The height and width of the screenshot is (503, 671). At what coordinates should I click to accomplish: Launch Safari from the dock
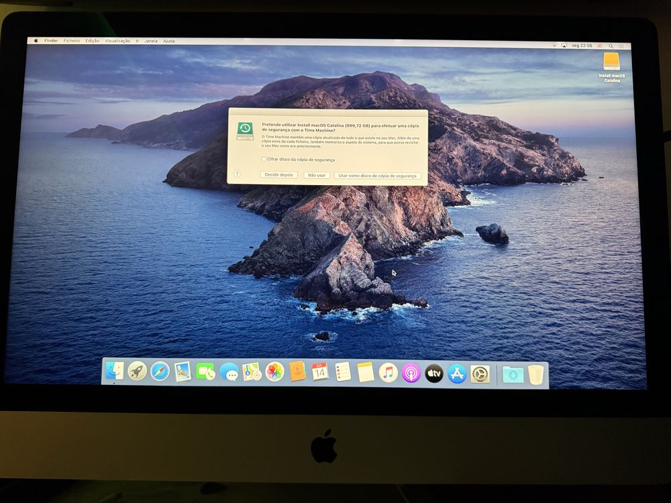(160, 372)
